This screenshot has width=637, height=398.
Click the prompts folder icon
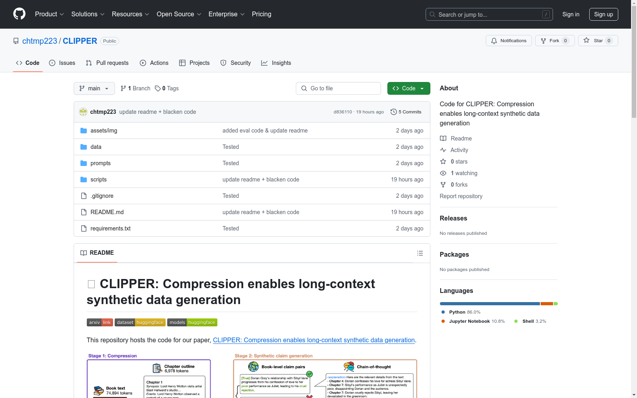[84, 163]
